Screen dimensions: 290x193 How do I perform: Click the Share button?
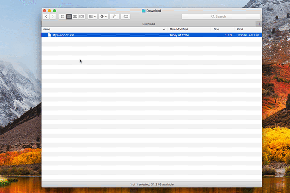point(115,16)
